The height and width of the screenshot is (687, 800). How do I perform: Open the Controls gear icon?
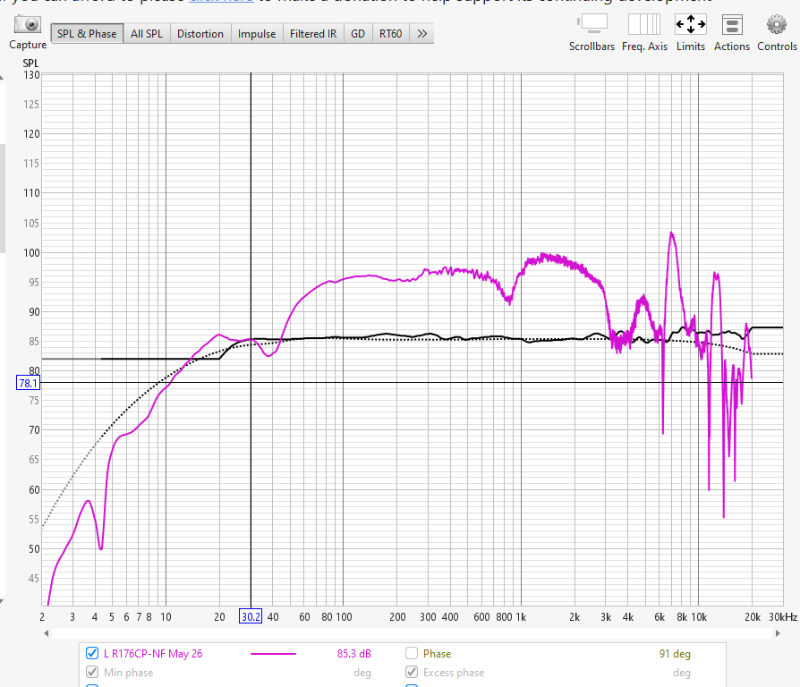tap(776, 24)
